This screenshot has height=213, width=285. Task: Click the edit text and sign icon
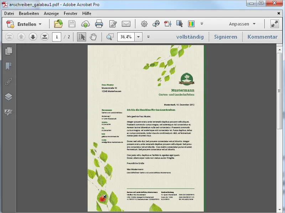click(113, 24)
